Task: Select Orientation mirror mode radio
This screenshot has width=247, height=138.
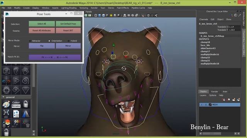Action: [x=49, y=41]
